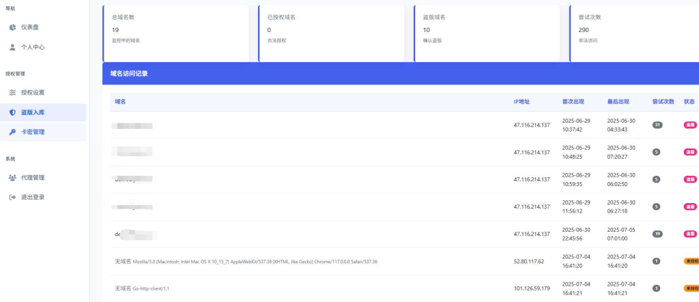Click IP address 52.80.117.62
This screenshot has height=302, width=699.
(x=529, y=262)
